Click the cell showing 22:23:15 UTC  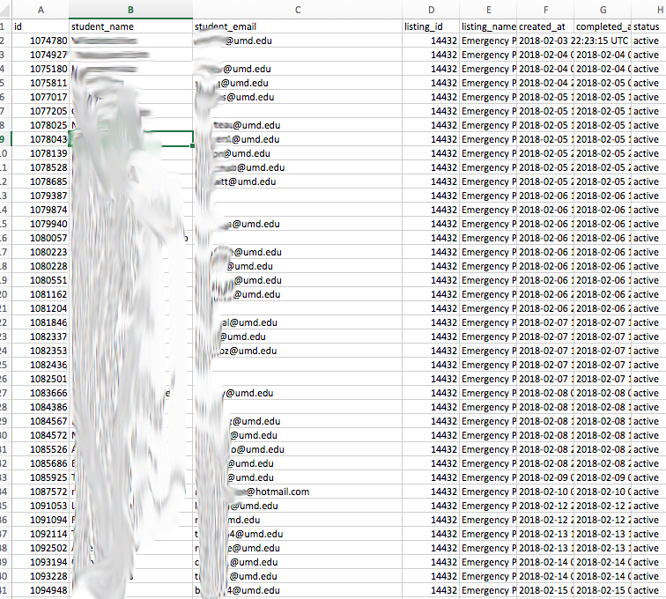coord(602,41)
